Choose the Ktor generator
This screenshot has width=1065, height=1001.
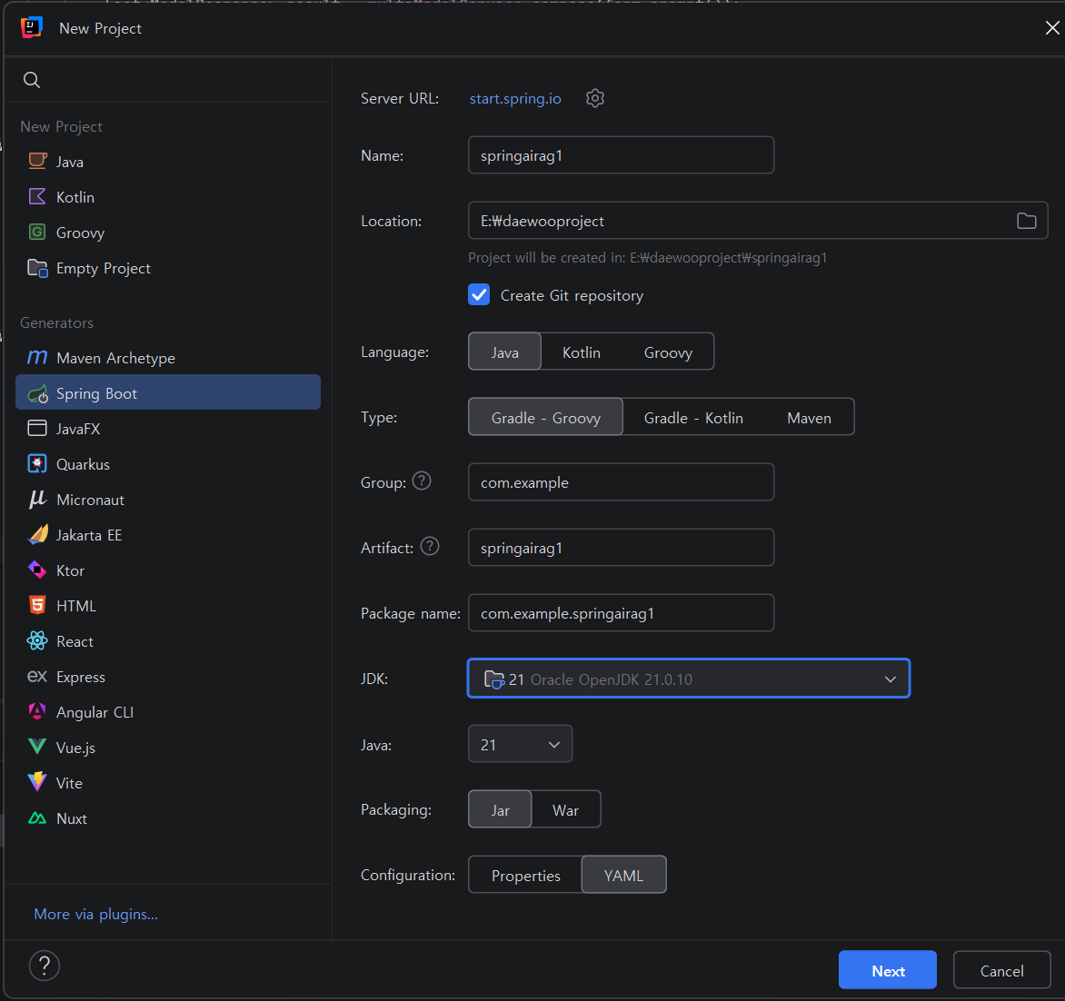point(168,570)
